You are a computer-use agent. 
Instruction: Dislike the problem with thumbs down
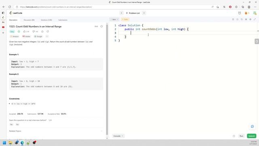[x=35, y=32]
